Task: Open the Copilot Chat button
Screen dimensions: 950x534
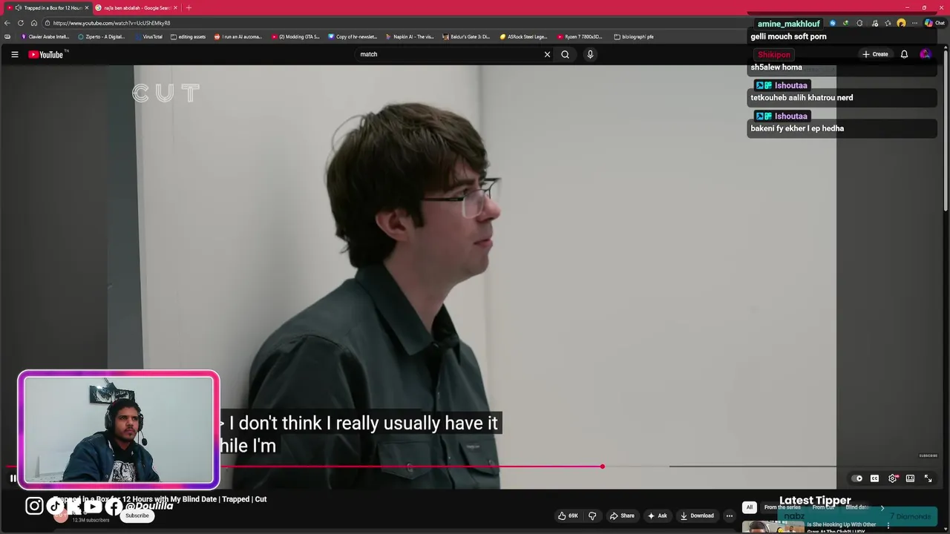Action: pos(934,23)
